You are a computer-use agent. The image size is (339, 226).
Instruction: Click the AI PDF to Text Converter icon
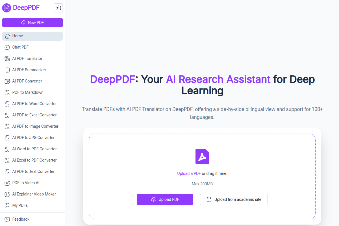tap(7, 172)
